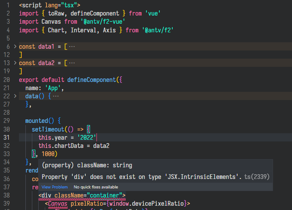Click the div tag with error underline
Screen dimensions: 292x210
coord(46,195)
